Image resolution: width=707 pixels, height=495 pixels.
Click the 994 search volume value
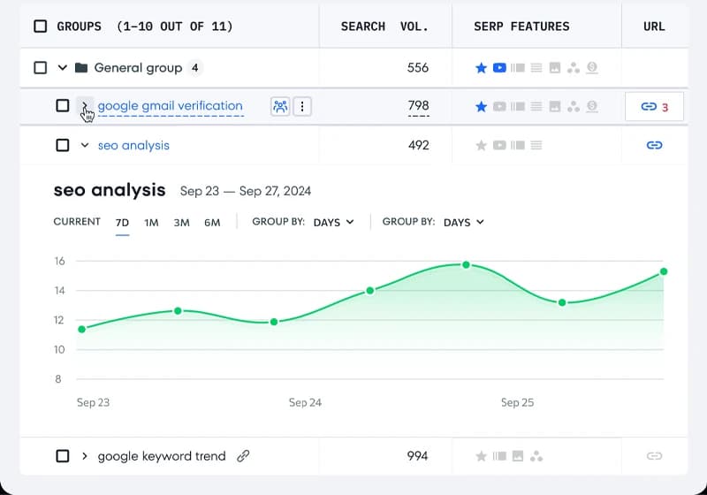coord(417,456)
